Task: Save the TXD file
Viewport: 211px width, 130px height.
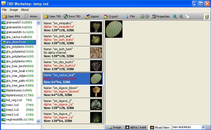Action: (x=72, y=16)
